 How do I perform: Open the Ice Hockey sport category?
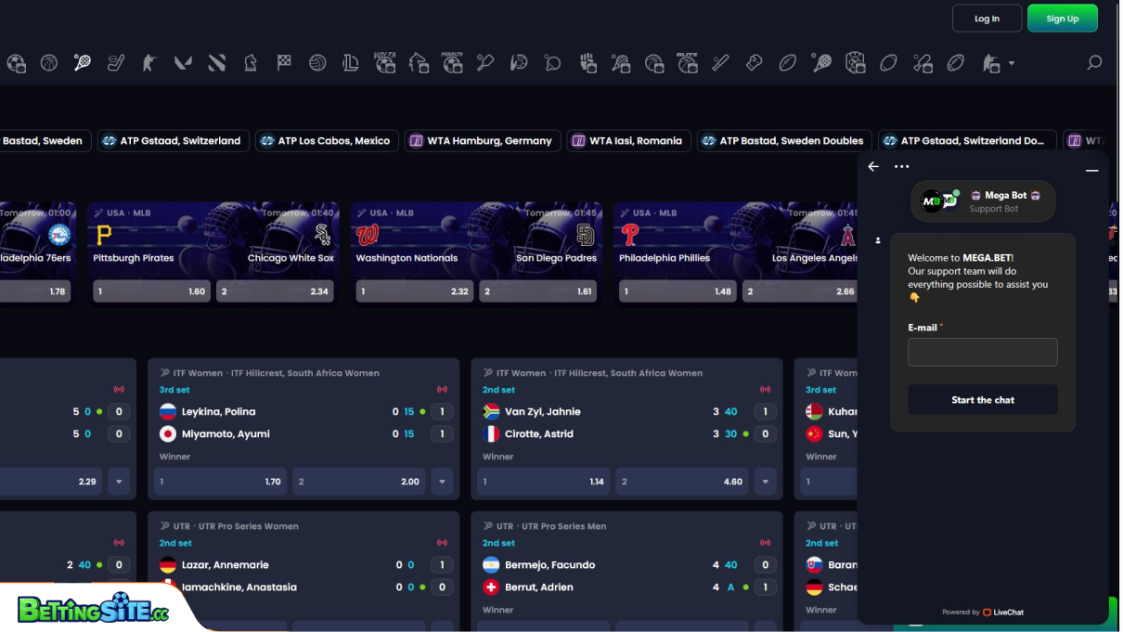(x=116, y=63)
